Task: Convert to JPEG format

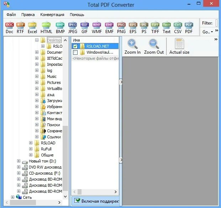Action: tap(73, 28)
